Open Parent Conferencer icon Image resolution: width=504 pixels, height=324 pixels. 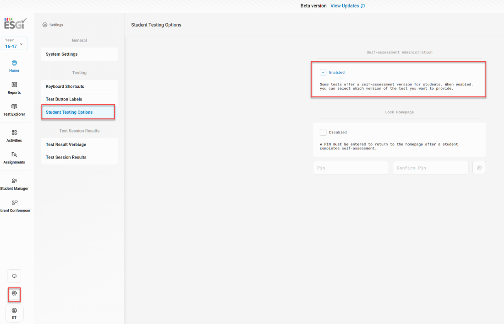[14, 202]
